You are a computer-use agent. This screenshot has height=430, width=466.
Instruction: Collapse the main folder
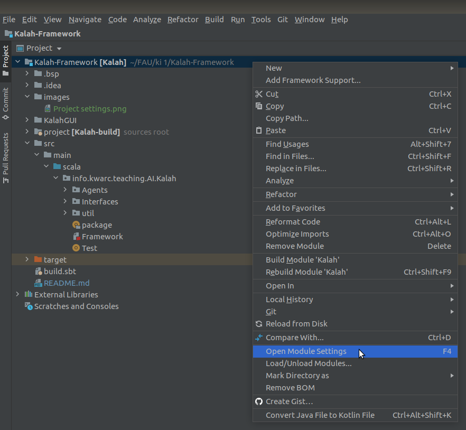click(x=37, y=155)
